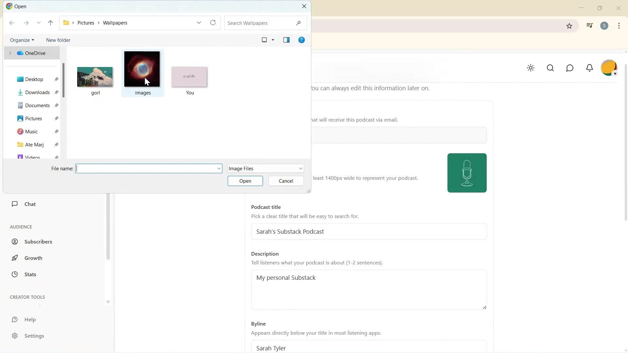
Task: Open Settings from the sidebar
Action: (x=15, y=336)
